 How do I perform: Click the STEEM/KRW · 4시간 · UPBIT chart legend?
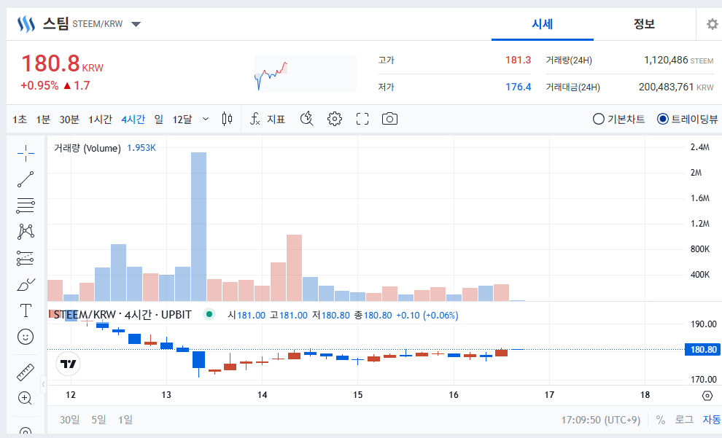click(x=123, y=315)
